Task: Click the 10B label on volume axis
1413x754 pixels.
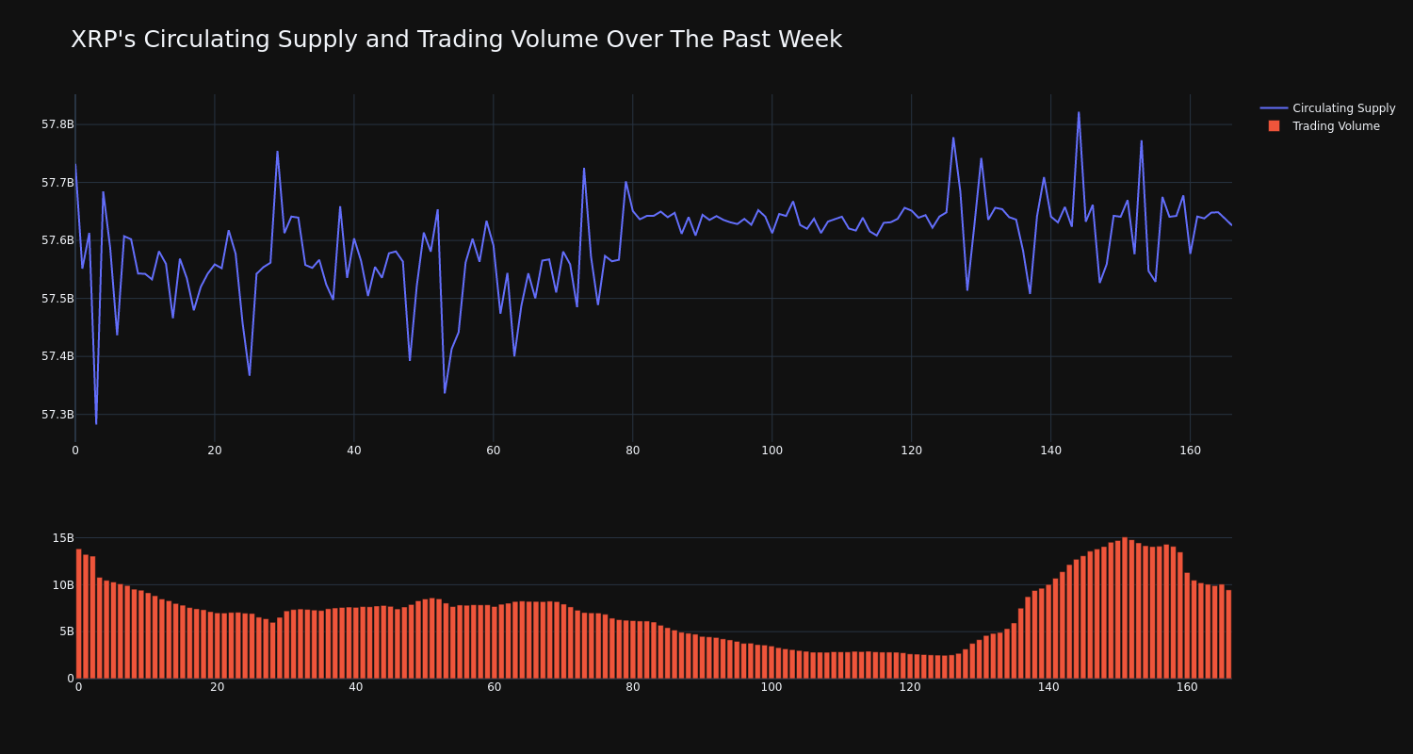Action: click(x=63, y=585)
